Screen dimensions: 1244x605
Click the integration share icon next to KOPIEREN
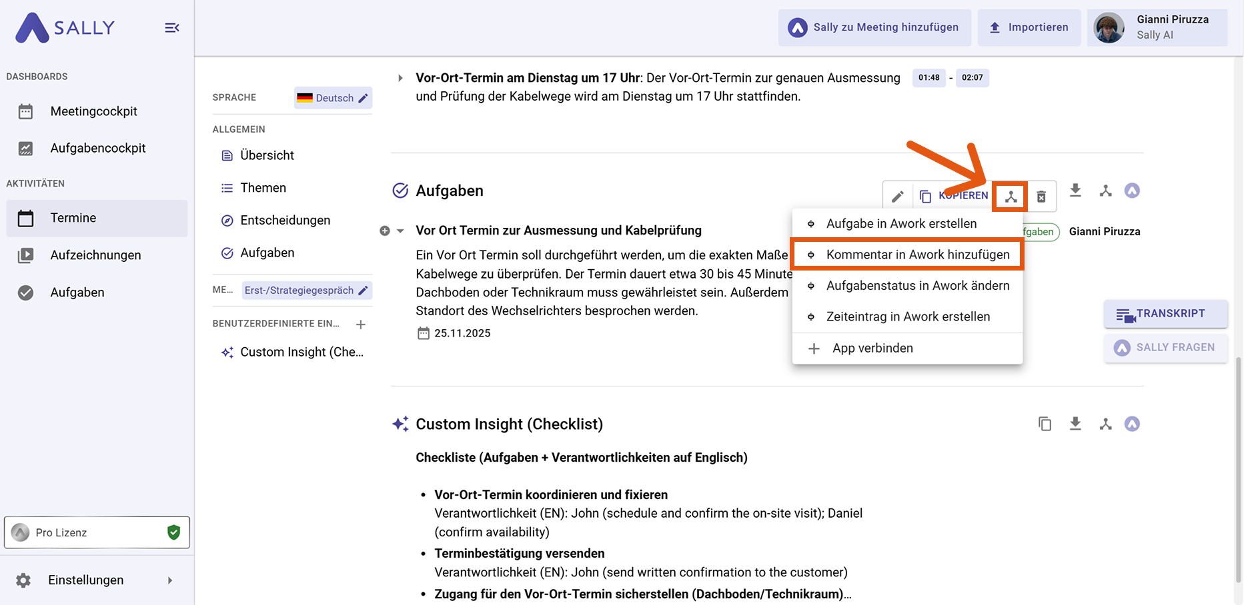(x=1011, y=197)
